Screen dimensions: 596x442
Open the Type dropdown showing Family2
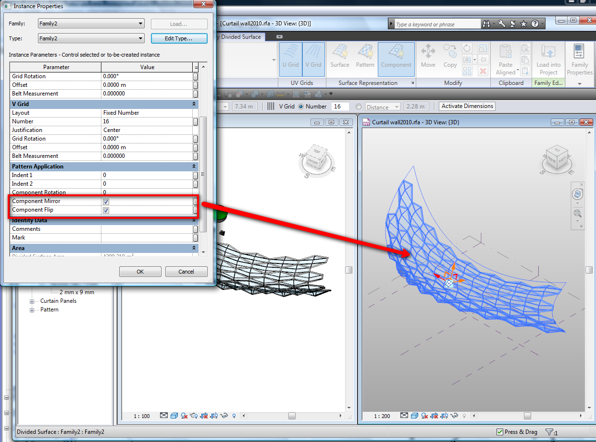coord(90,38)
